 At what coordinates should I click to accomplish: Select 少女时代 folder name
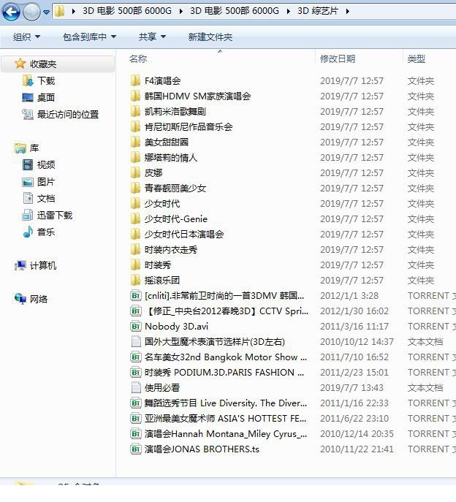[x=162, y=204]
